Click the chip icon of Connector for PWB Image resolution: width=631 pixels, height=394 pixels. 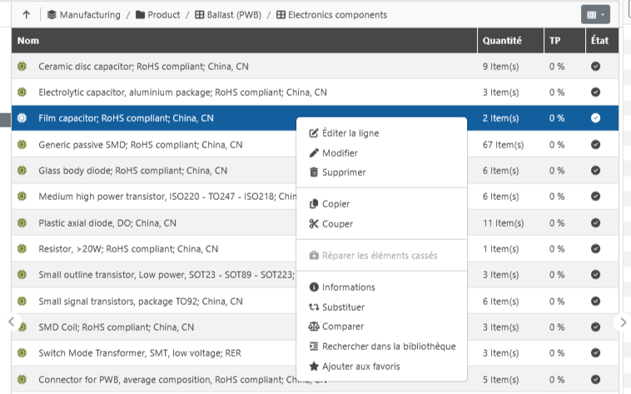click(22, 379)
